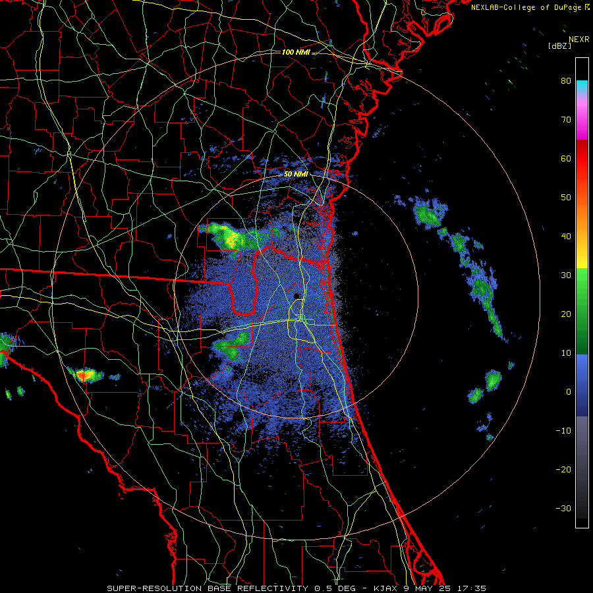Click the -10 value on the dBZ scale

click(563, 431)
